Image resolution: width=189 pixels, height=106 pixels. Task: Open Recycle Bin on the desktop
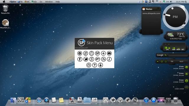coord(5,9)
